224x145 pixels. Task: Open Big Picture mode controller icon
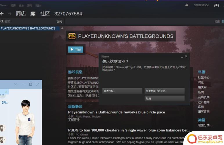216,5
